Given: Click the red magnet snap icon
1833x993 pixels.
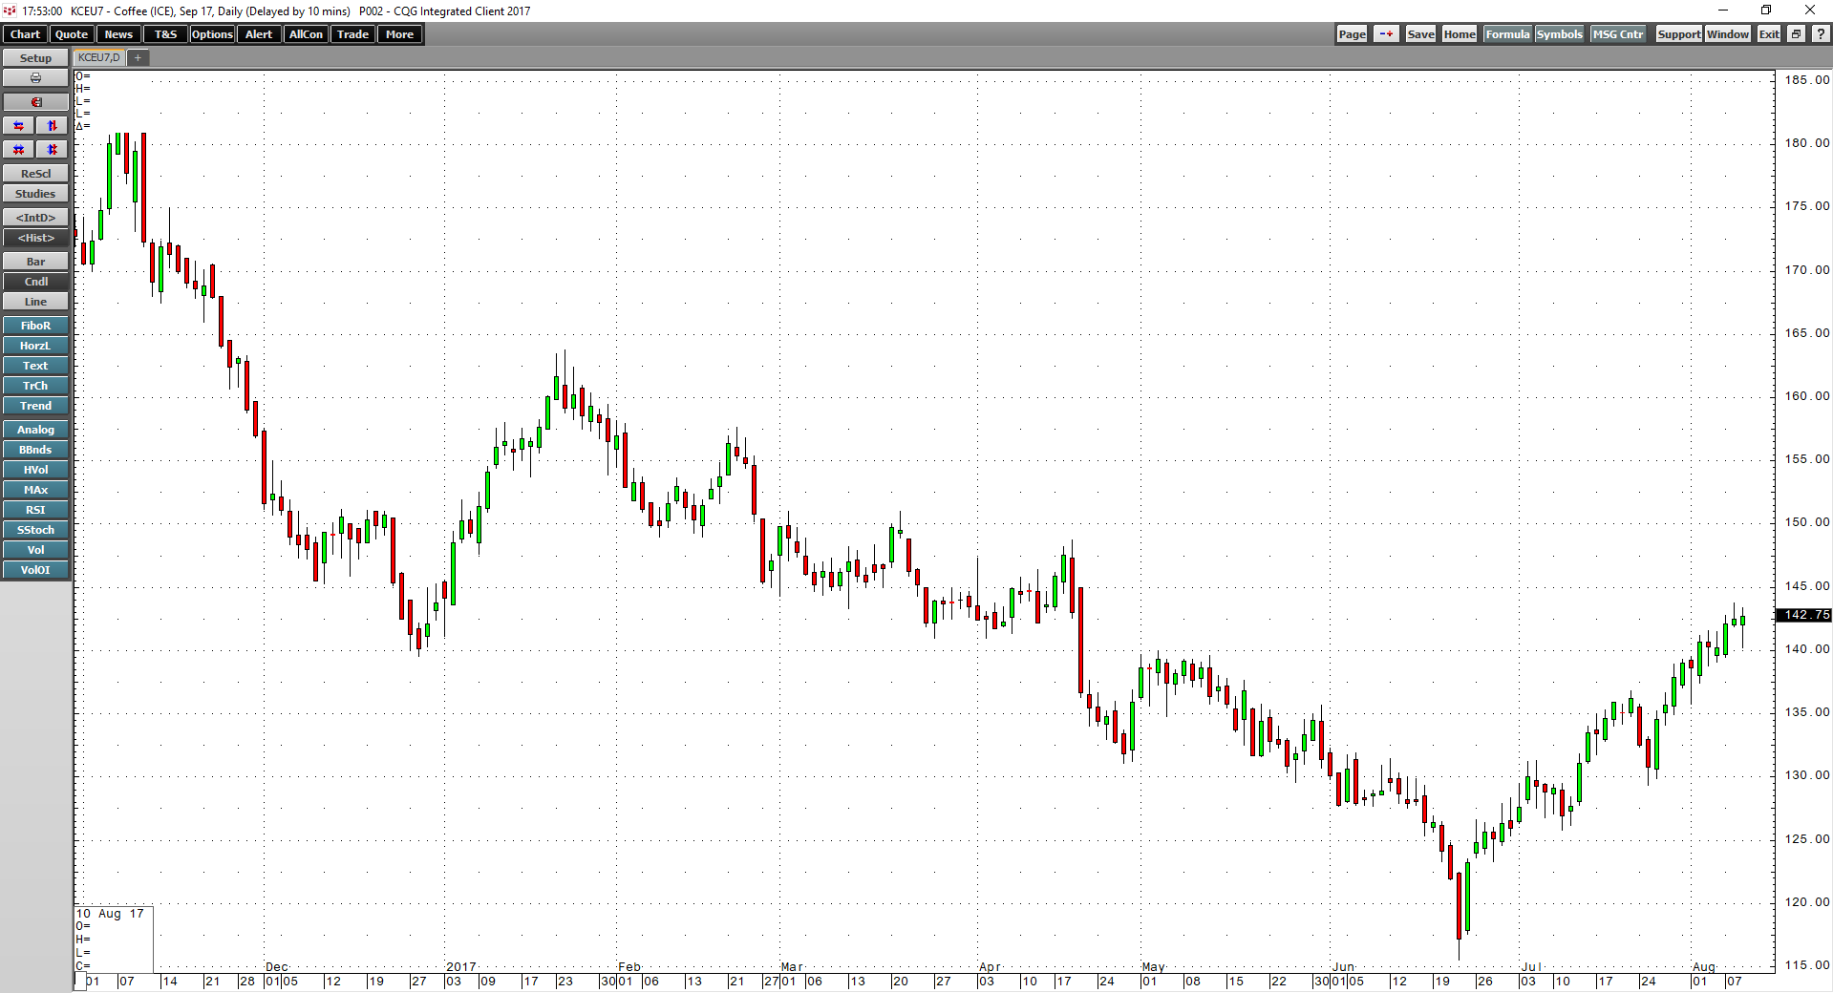Looking at the screenshot, I should click(x=35, y=102).
